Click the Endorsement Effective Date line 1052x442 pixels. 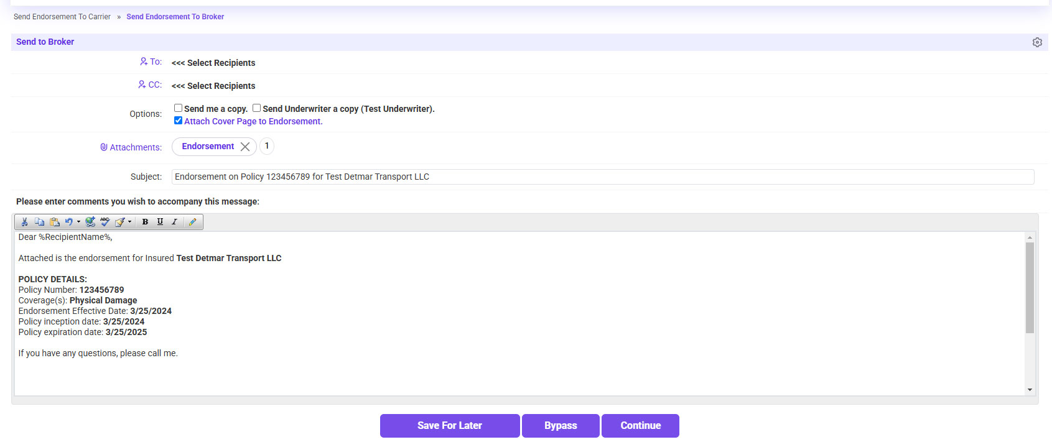(95, 311)
